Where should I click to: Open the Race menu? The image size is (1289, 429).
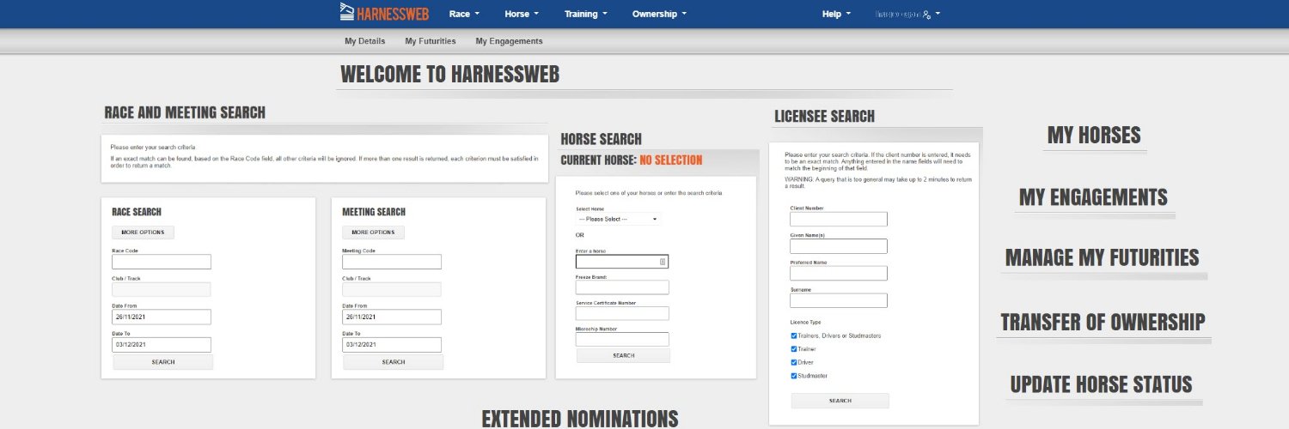point(464,14)
